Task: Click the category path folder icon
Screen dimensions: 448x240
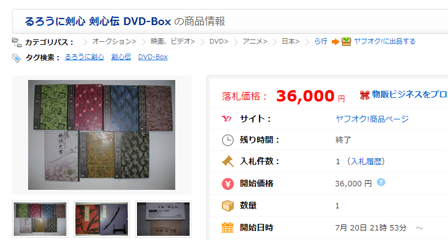Action: [x=17, y=42]
